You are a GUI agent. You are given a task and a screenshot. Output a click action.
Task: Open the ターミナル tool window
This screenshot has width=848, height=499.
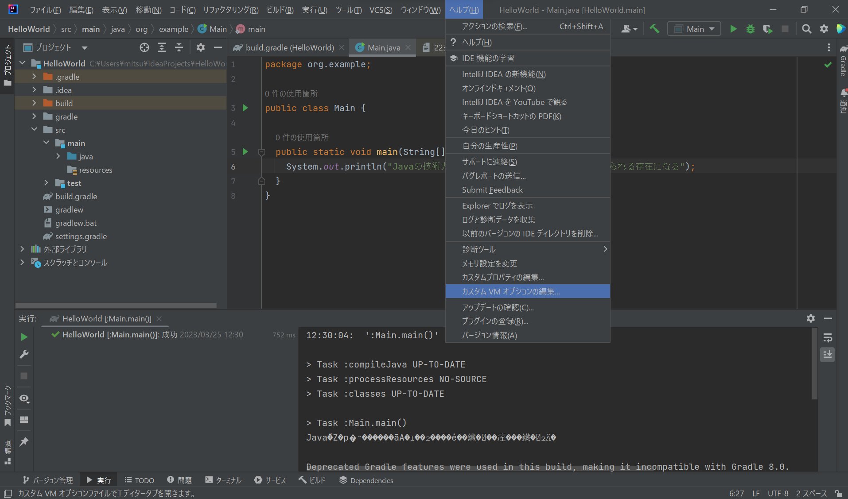pos(223,480)
